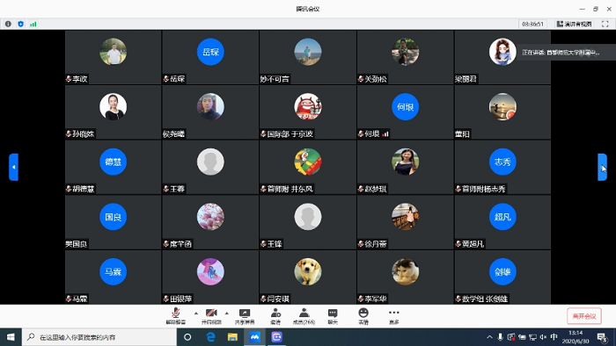The image size is (616, 346).
Task: Select the 马霖 blue avatar tile
Action: 114,271
